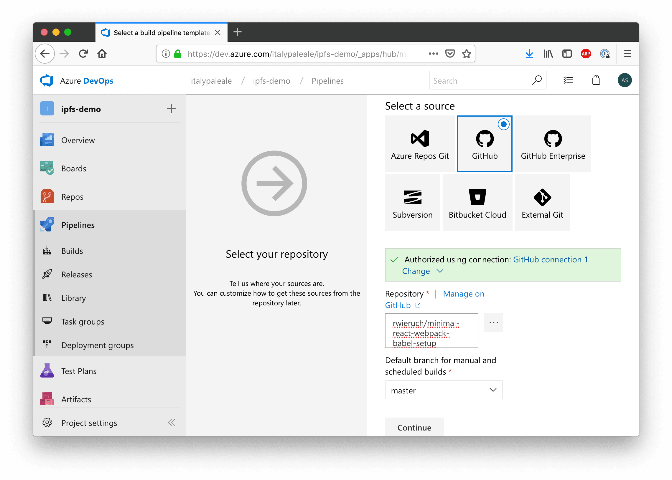Click the ipfs-demo project name in sidebar
Screen dimensions: 672x480
coord(81,109)
